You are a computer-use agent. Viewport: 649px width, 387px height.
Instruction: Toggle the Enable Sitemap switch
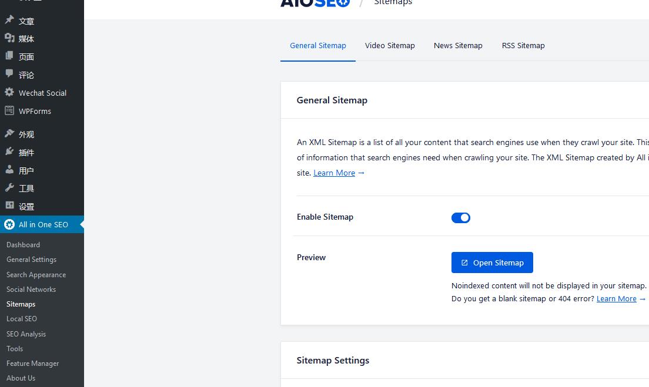[461, 217]
